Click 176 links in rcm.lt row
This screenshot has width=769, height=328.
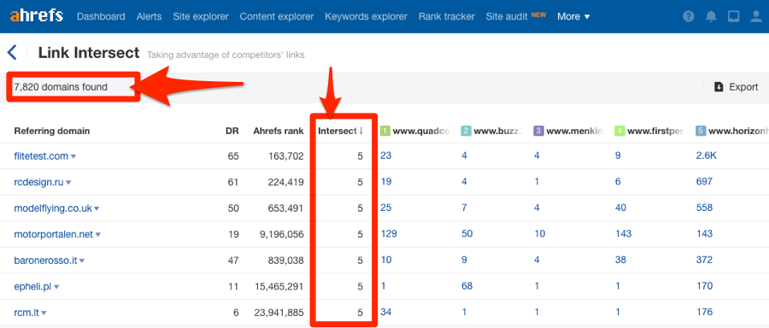click(x=704, y=312)
